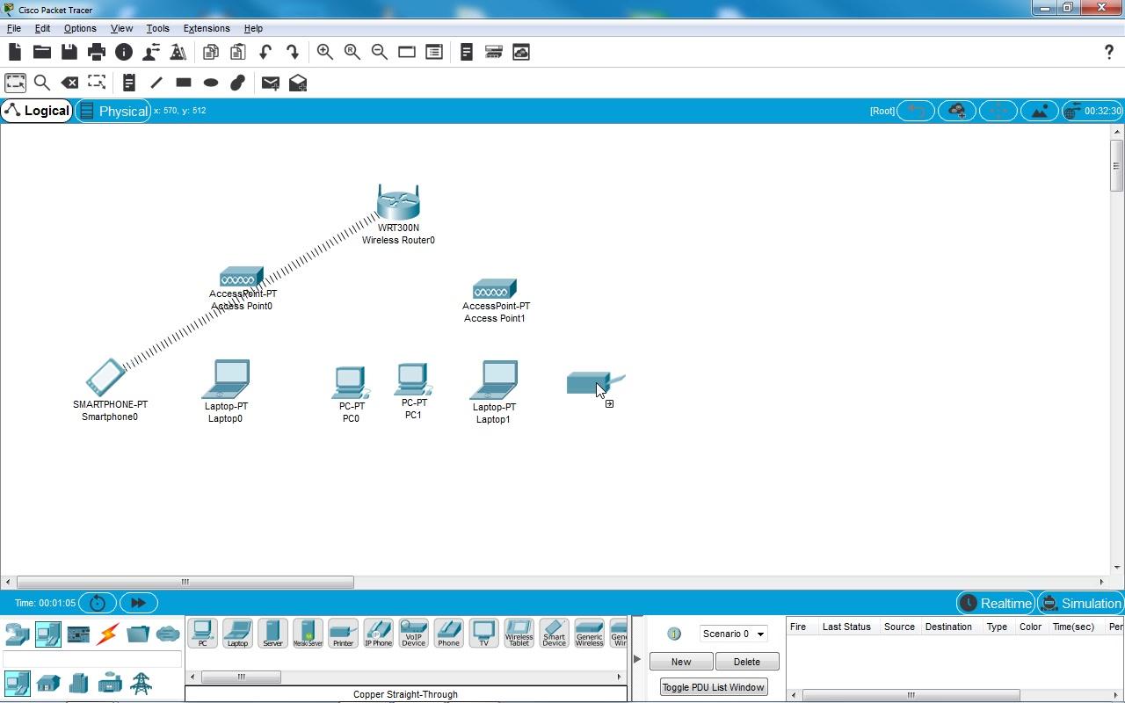Select the Delete tool in toolbar
The image size is (1125, 703).
(69, 83)
